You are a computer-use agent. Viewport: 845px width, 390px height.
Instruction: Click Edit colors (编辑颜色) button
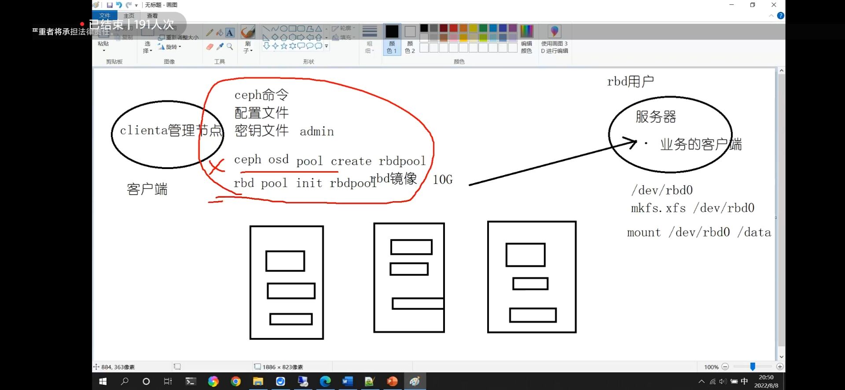526,39
